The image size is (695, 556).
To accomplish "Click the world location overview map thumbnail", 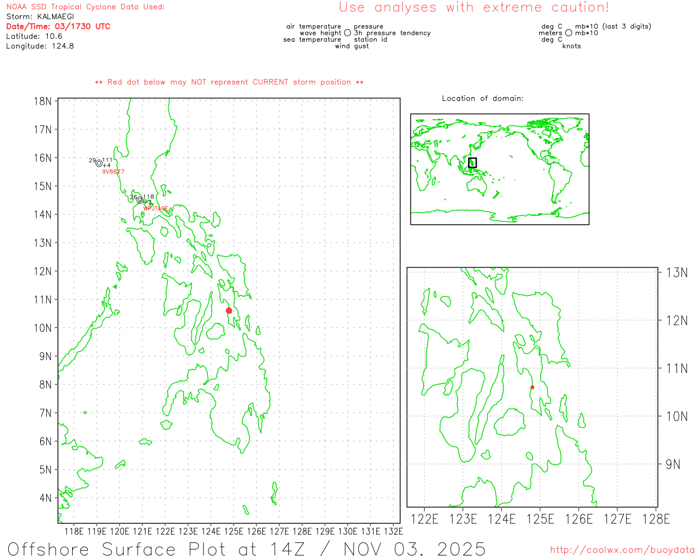I will (x=500, y=169).
